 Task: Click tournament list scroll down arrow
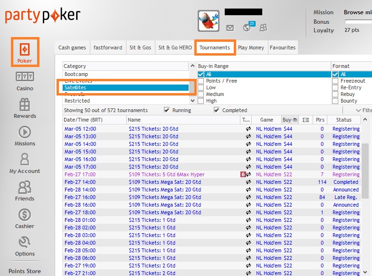pos(365,272)
